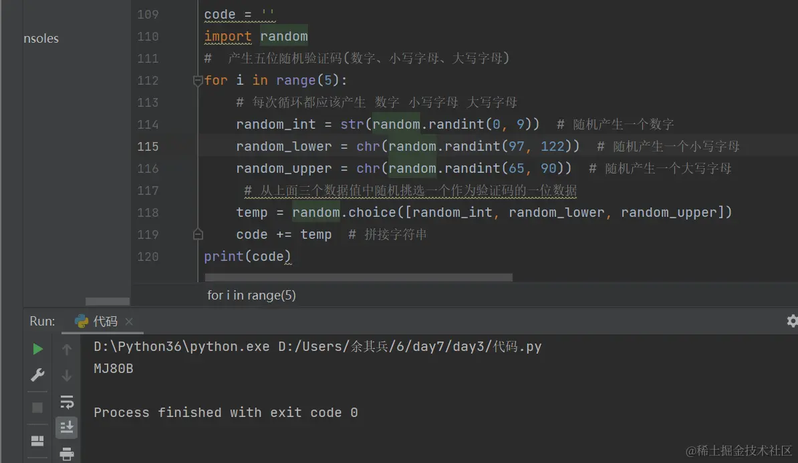The image size is (798, 463).
Task: Click the restore layout icon
Action: (37, 440)
